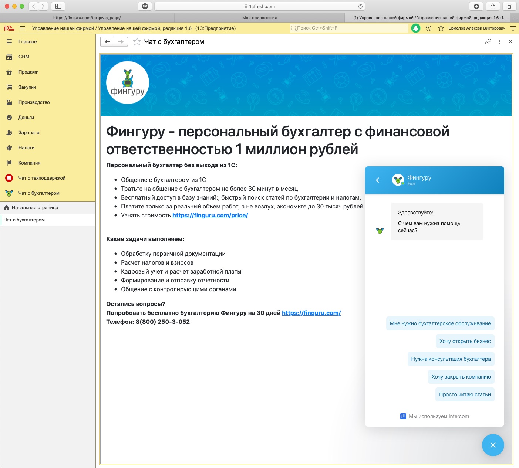Go to Начальная страница
Image resolution: width=519 pixels, height=468 pixels.
pos(48,208)
